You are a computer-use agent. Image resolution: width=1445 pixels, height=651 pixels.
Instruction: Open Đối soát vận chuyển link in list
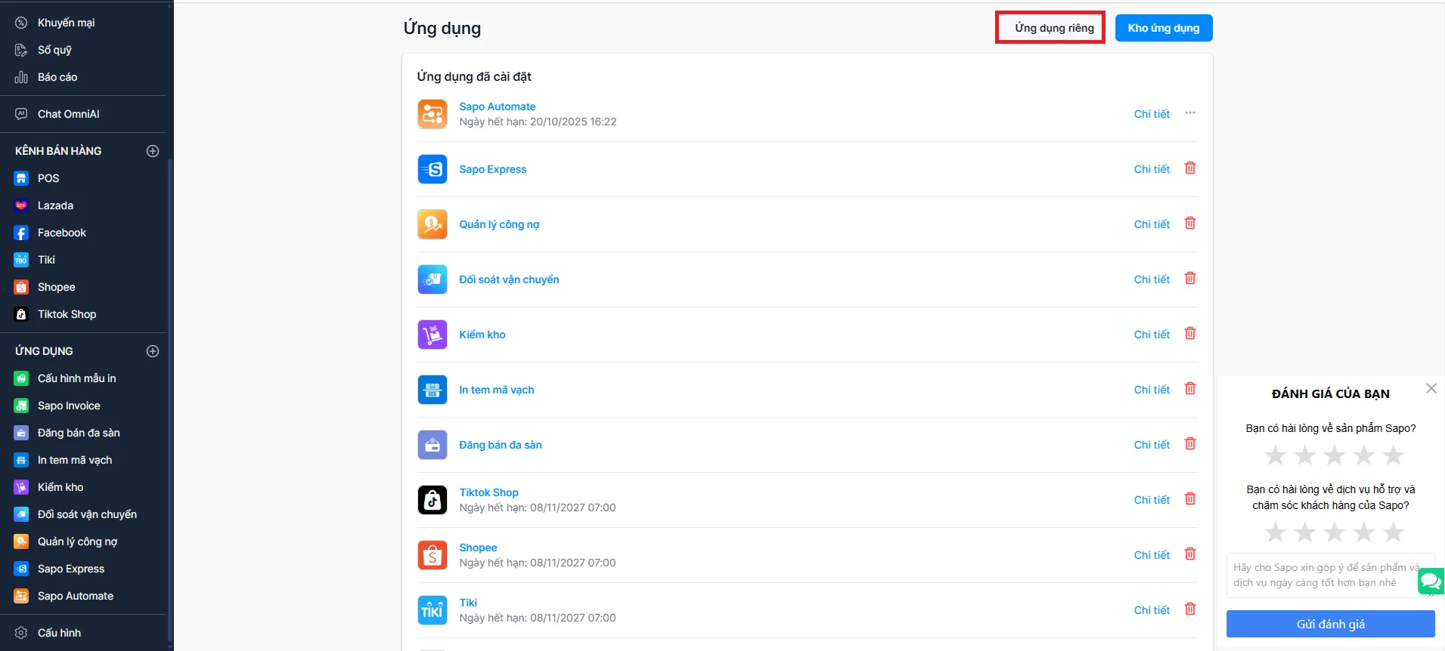(x=509, y=279)
